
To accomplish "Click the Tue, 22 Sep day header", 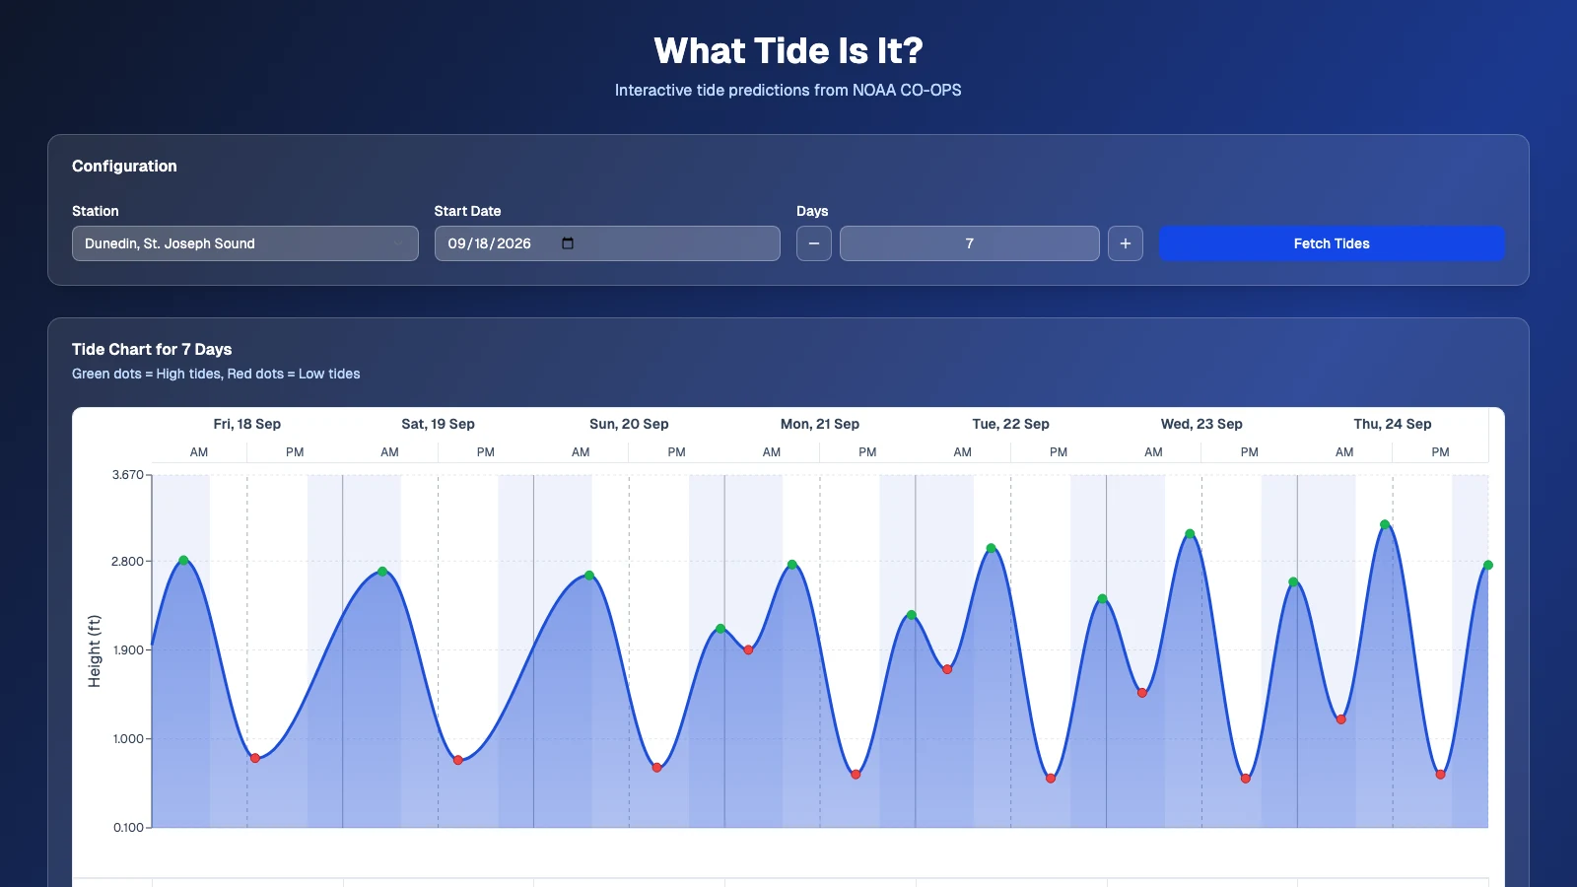I will click(1011, 424).
